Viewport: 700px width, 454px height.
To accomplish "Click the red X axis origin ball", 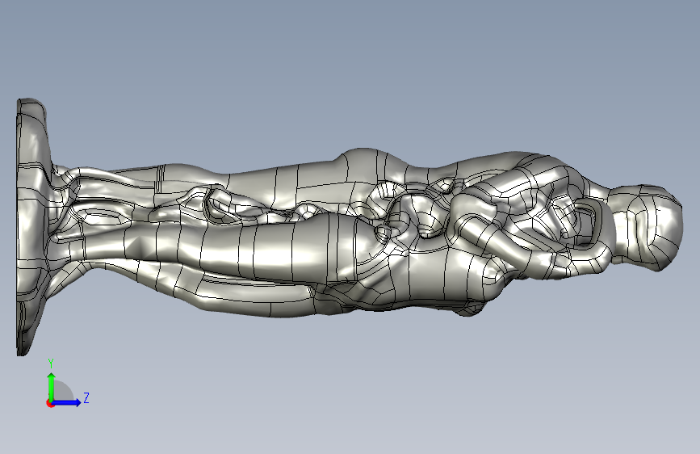I will (x=50, y=403).
